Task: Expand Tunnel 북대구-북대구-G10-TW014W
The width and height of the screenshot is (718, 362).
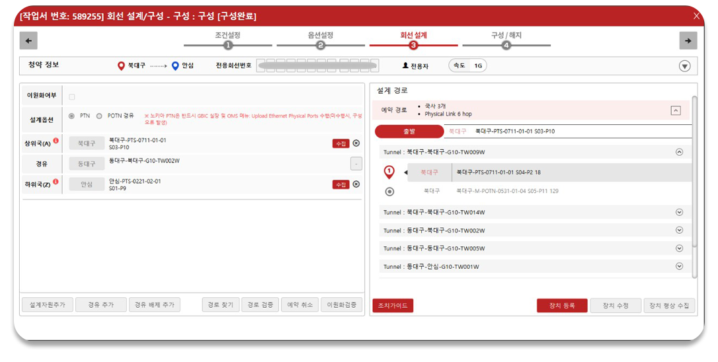Action: pyautogui.click(x=679, y=212)
